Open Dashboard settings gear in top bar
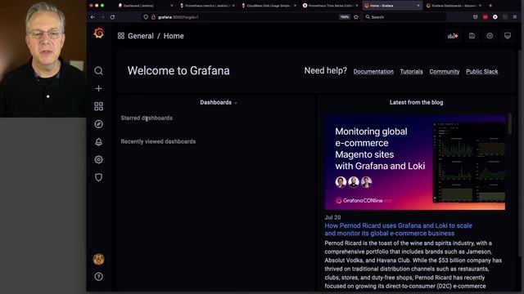 490,36
